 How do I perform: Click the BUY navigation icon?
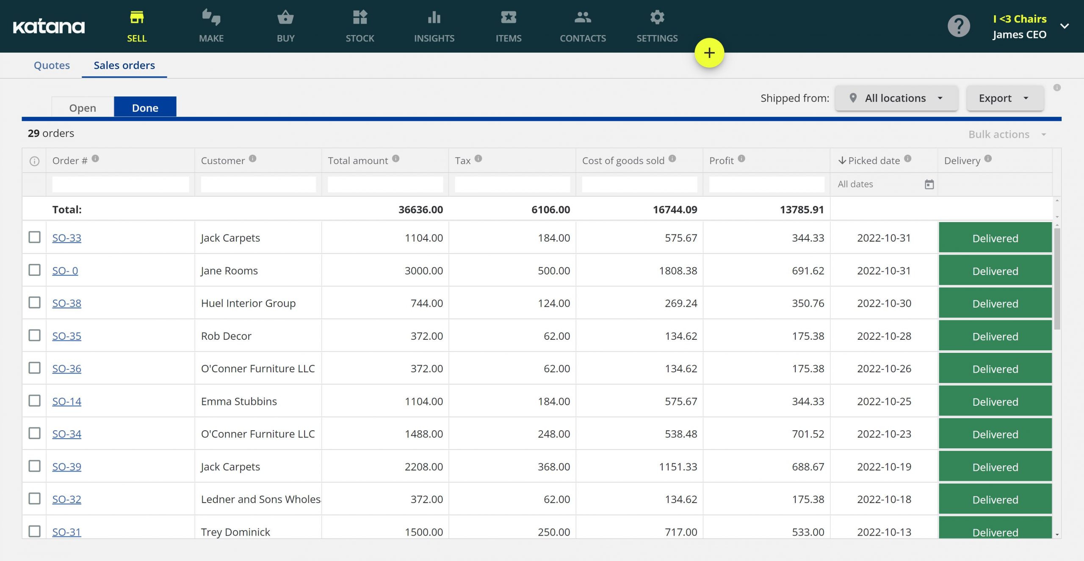pyautogui.click(x=285, y=25)
